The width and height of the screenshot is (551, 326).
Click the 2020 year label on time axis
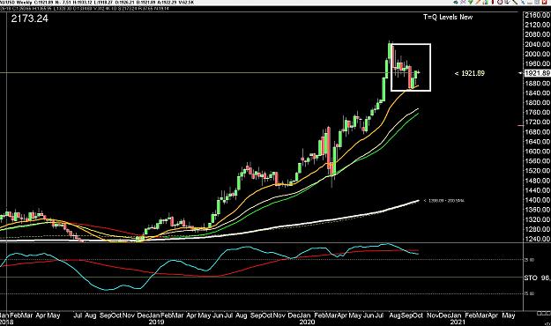coord(307,322)
